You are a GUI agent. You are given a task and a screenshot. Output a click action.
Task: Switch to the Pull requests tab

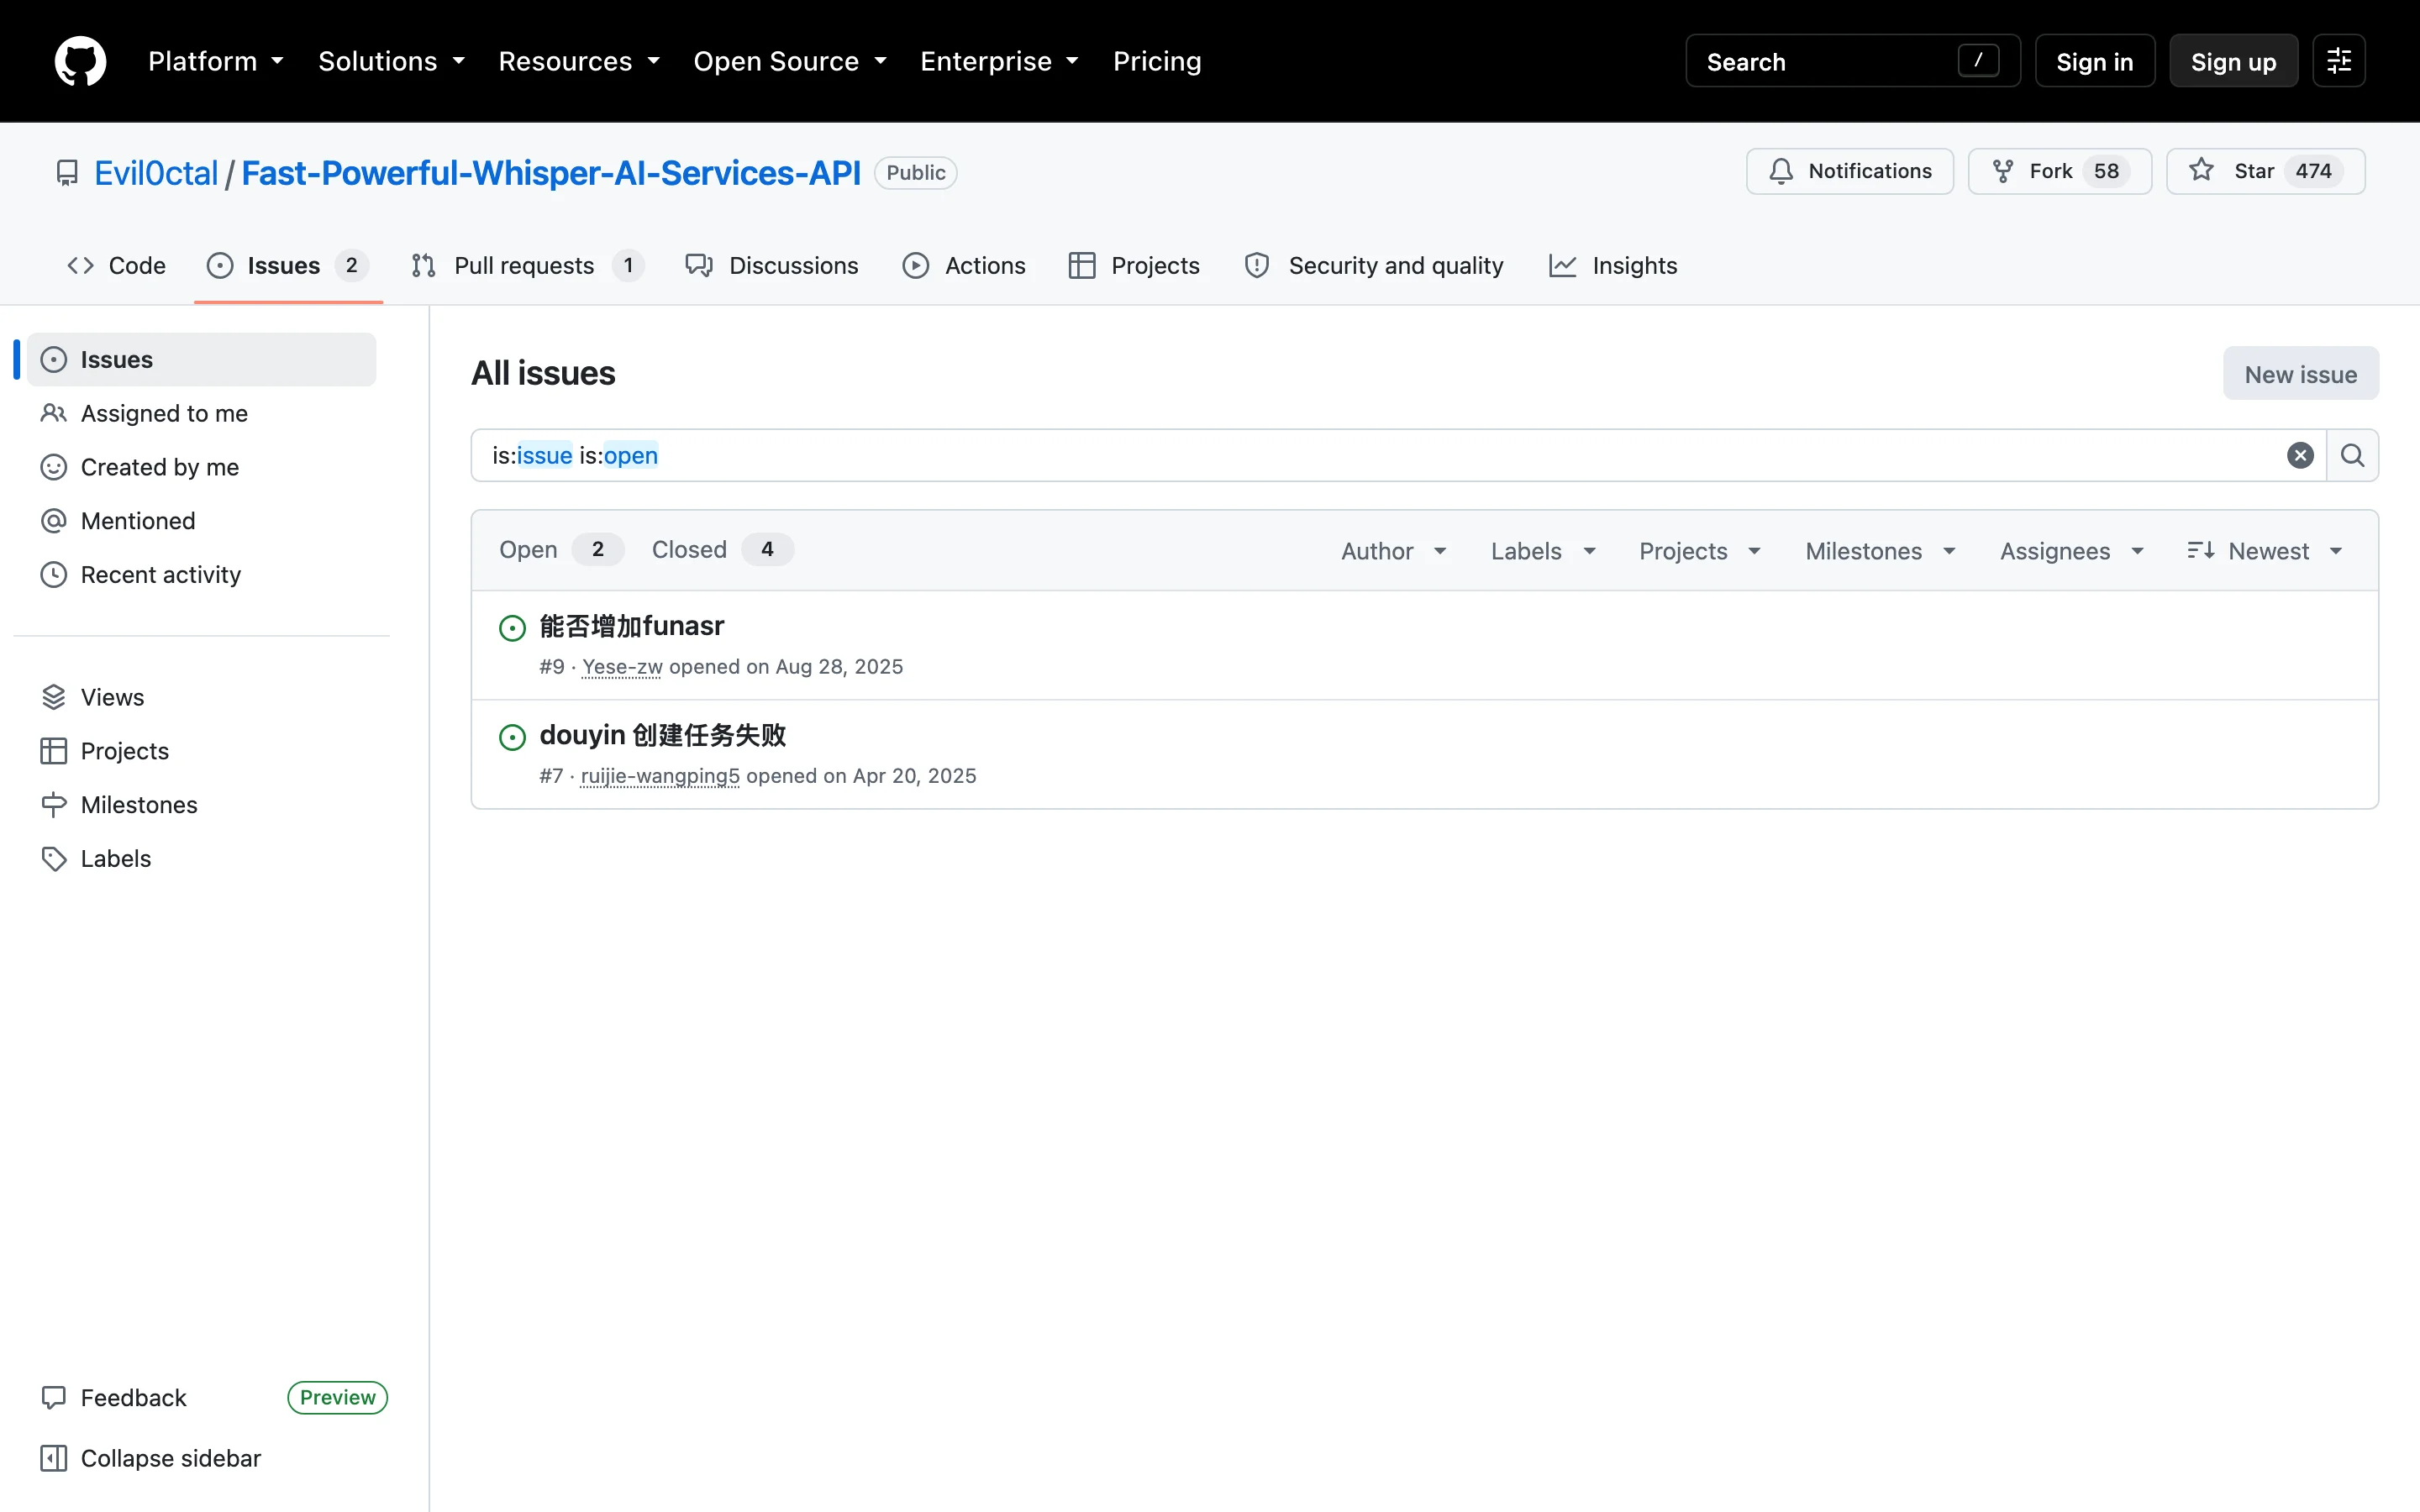527,265
